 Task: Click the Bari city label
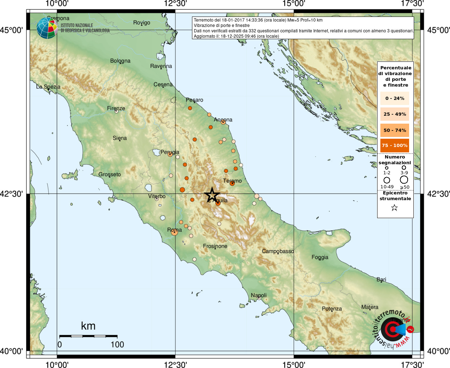tap(381, 279)
